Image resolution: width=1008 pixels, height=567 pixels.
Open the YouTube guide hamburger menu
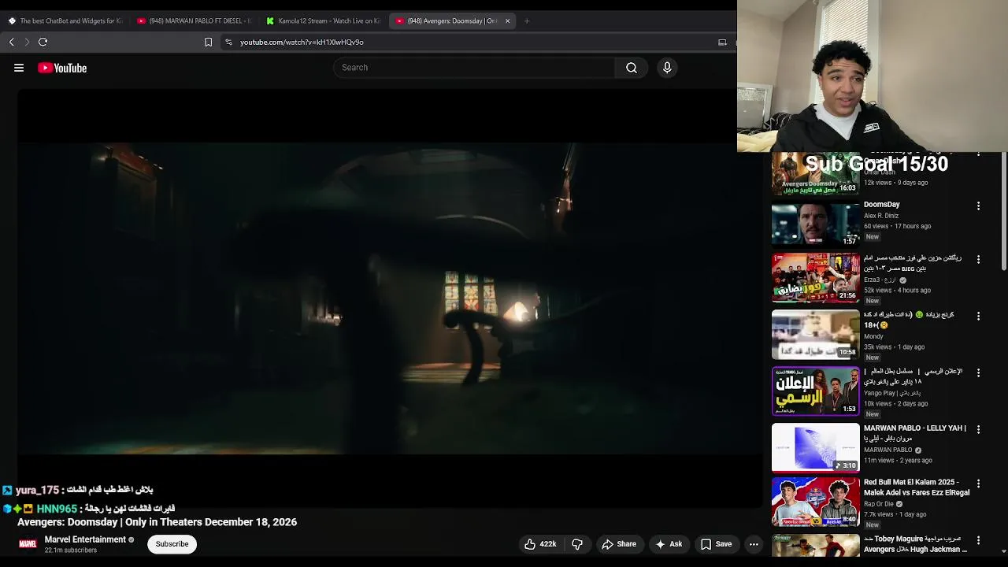point(19,68)
